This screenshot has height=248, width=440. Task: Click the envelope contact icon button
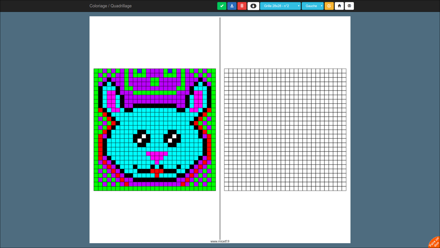click(349, 6)
